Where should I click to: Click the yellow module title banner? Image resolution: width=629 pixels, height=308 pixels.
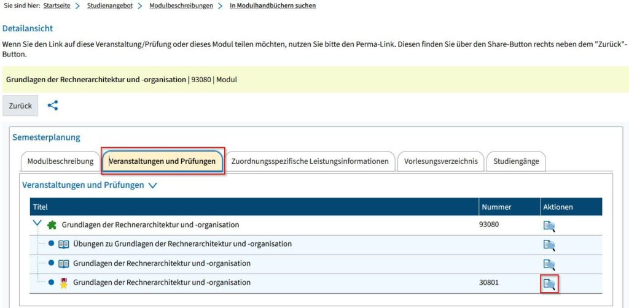[x=314, y=79]
